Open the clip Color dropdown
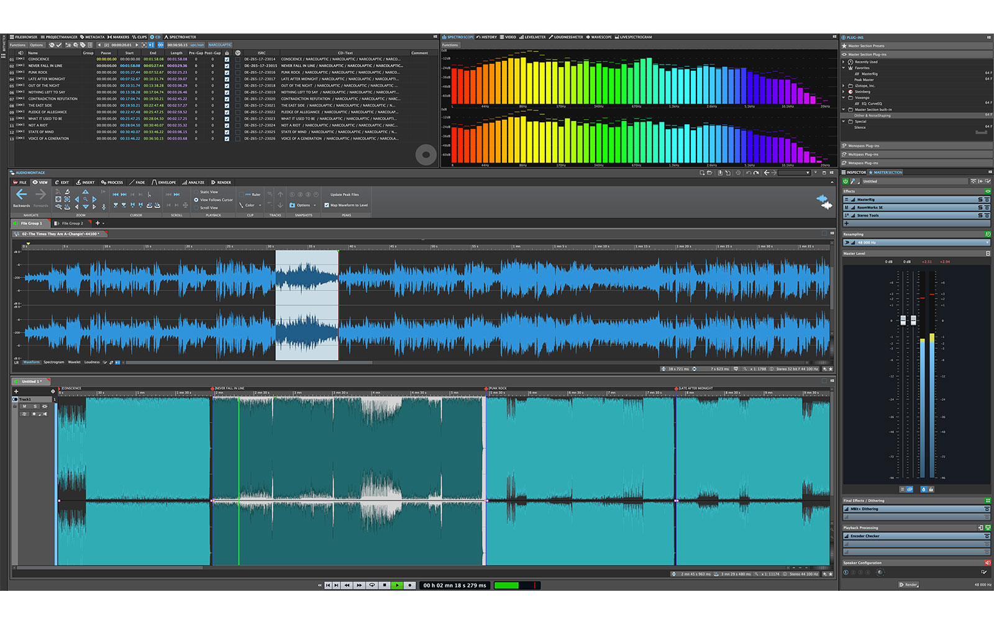The image size is (994, 625). point(250,205)
